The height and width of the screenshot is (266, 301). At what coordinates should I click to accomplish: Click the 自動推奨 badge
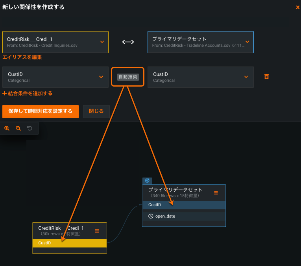(x=128, y=77)
